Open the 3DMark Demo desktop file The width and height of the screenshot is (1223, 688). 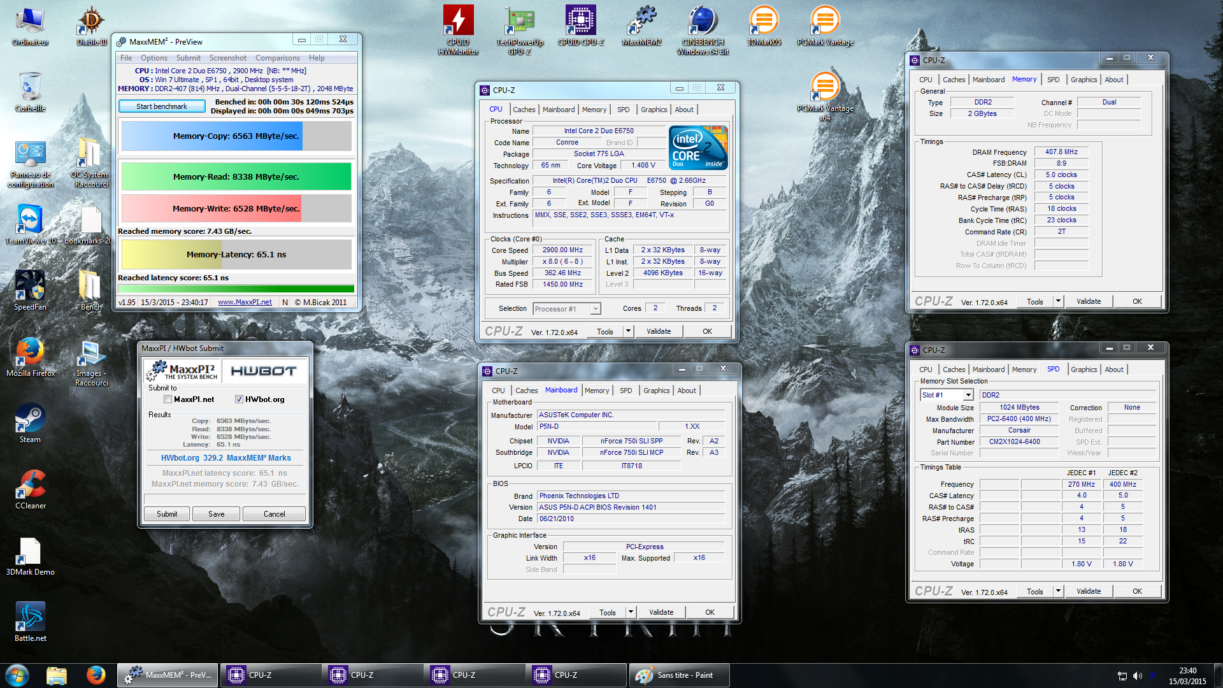pos(30,557)
